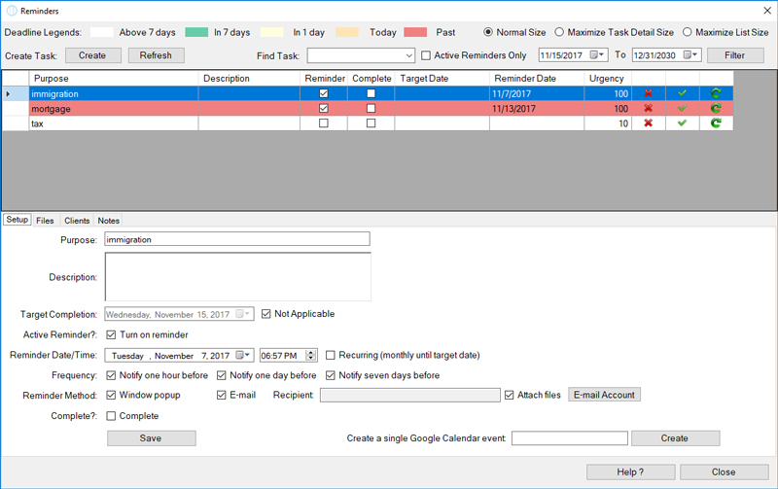Check Recurring monthly until target date
The height and width of the screenshot is (489, 778).
tap(331, 355)
